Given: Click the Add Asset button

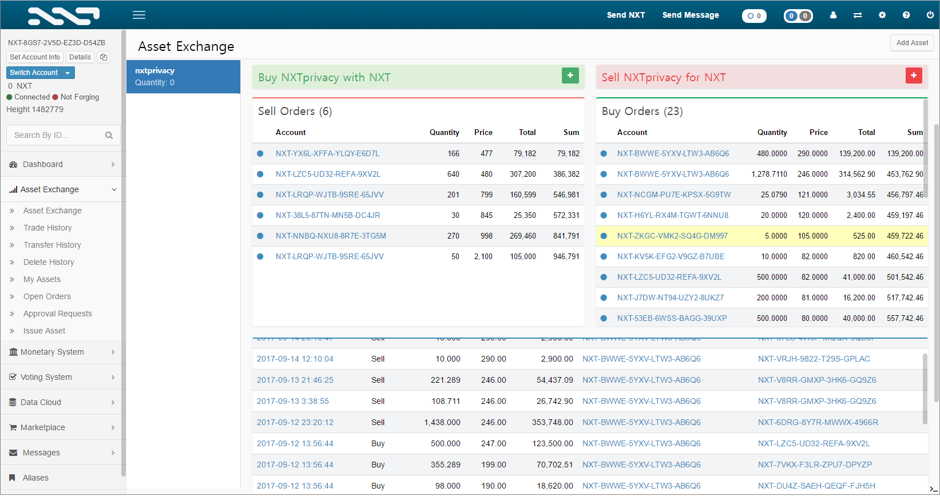Looking at the screenshot, I should click(x=912, y=43).
